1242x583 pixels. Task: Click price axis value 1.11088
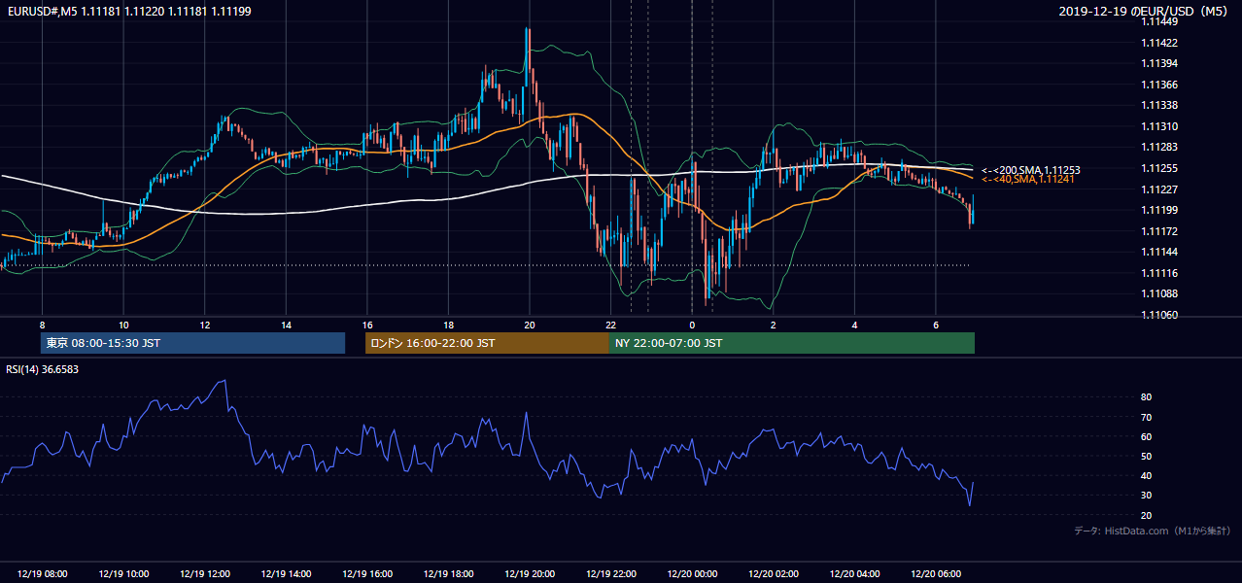tap(1159, 293)
